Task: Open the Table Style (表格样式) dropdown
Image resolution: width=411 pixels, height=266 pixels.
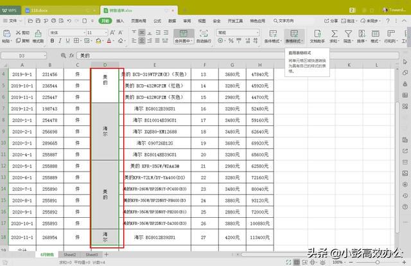Action: click(294, 37)
